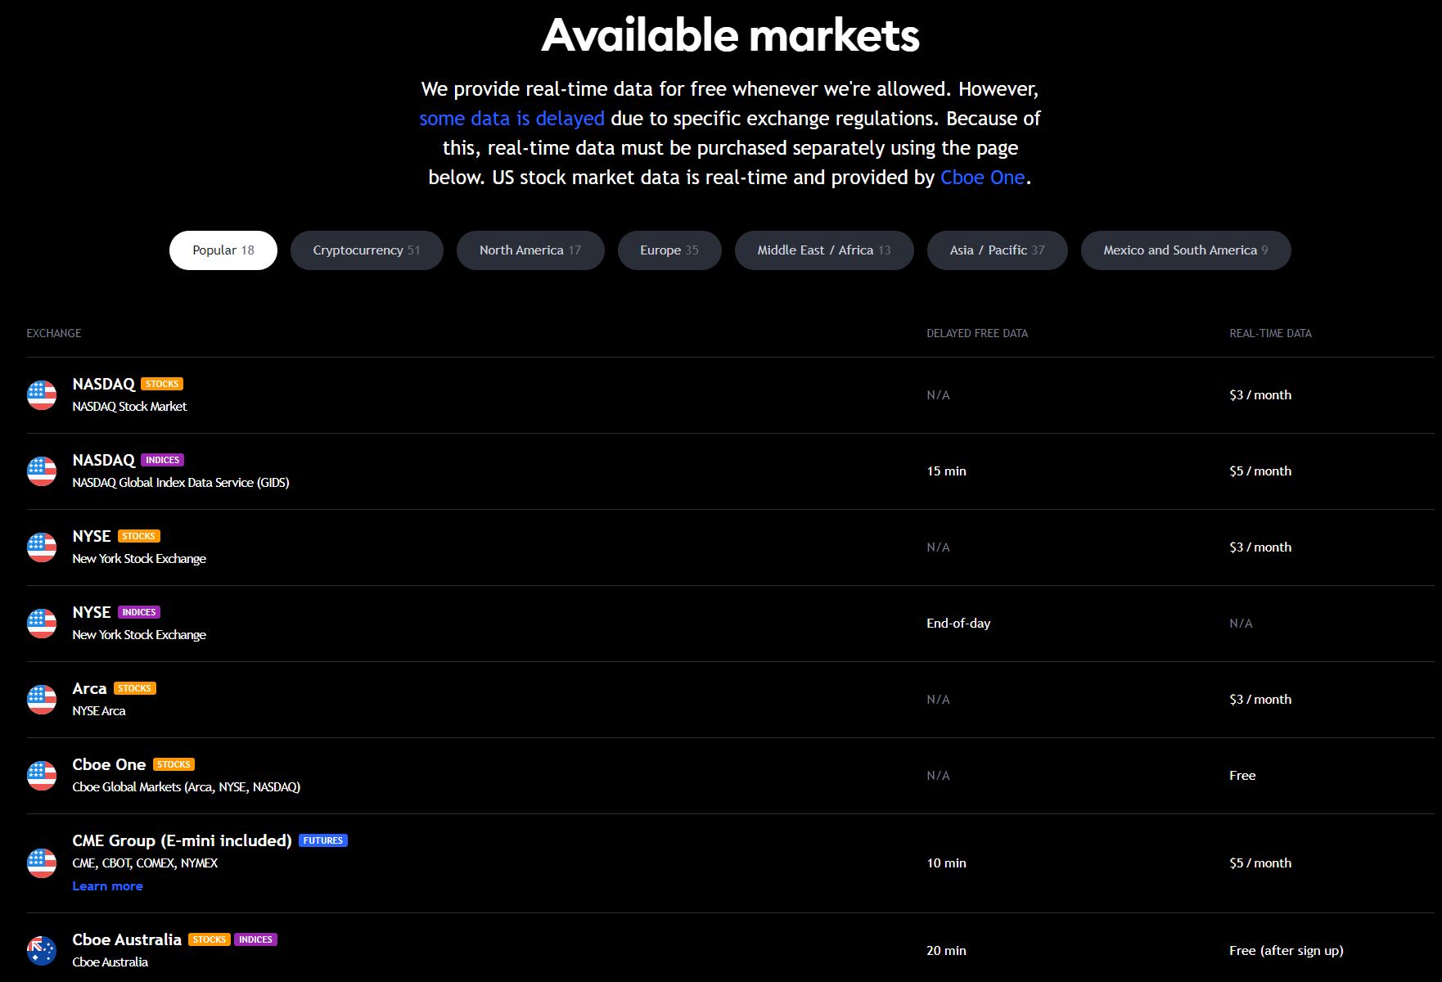The image size is (1442, 982).
Task: Click the $3 / month price for NYSE stocks
Action: 1260,547
